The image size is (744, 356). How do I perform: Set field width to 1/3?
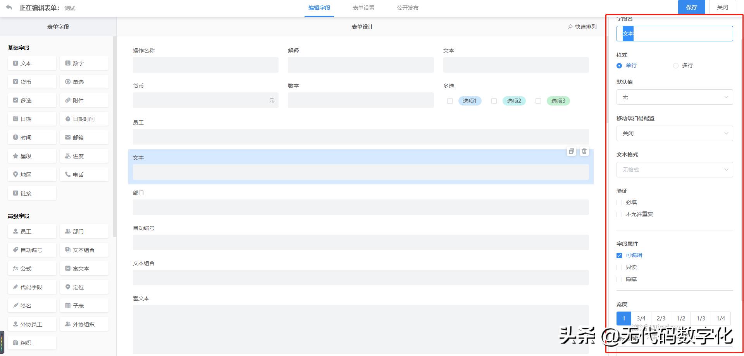701,319
